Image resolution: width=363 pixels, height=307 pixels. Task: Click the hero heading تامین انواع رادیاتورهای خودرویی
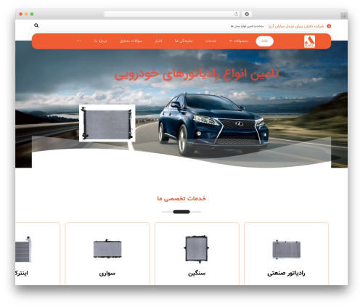pos(197,74)
